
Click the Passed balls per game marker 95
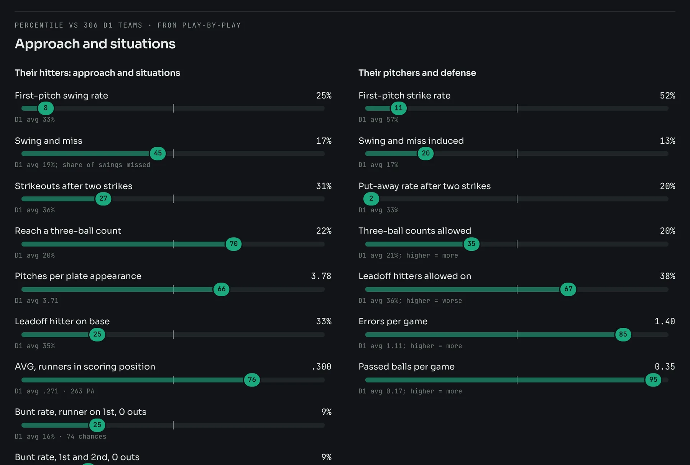coord(653,380)
